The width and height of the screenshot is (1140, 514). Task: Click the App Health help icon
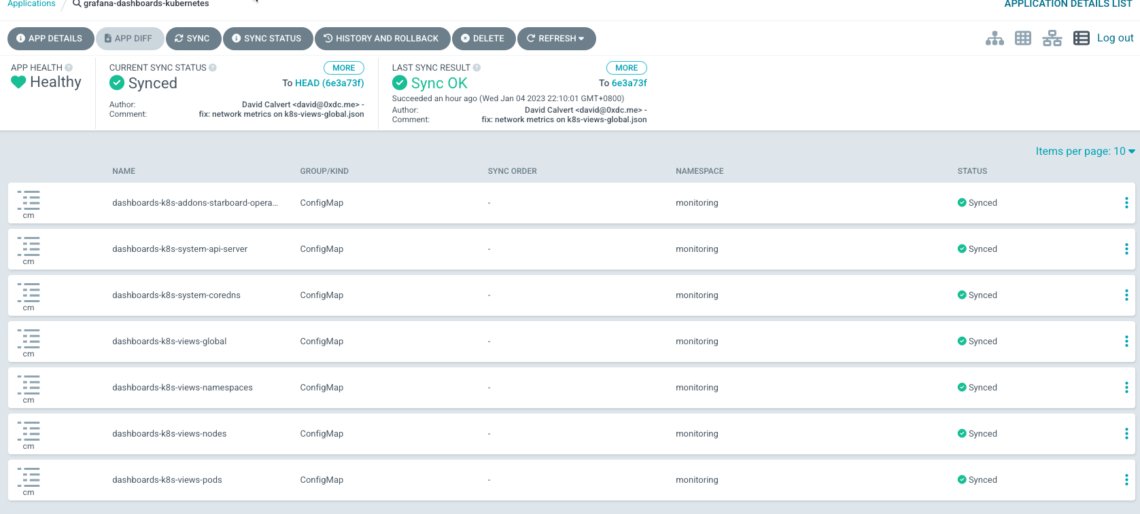point(69,68)
